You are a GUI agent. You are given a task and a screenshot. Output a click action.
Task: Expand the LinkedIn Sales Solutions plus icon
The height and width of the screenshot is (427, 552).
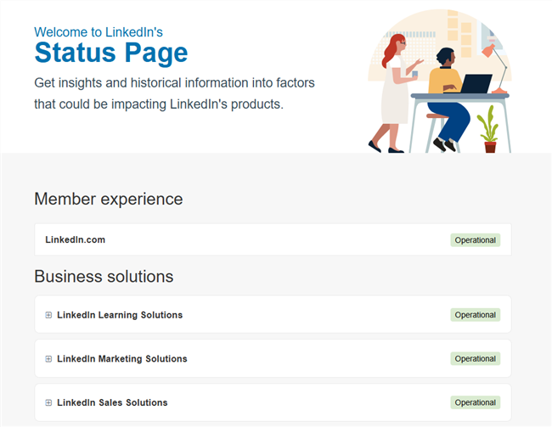(48, 402)
